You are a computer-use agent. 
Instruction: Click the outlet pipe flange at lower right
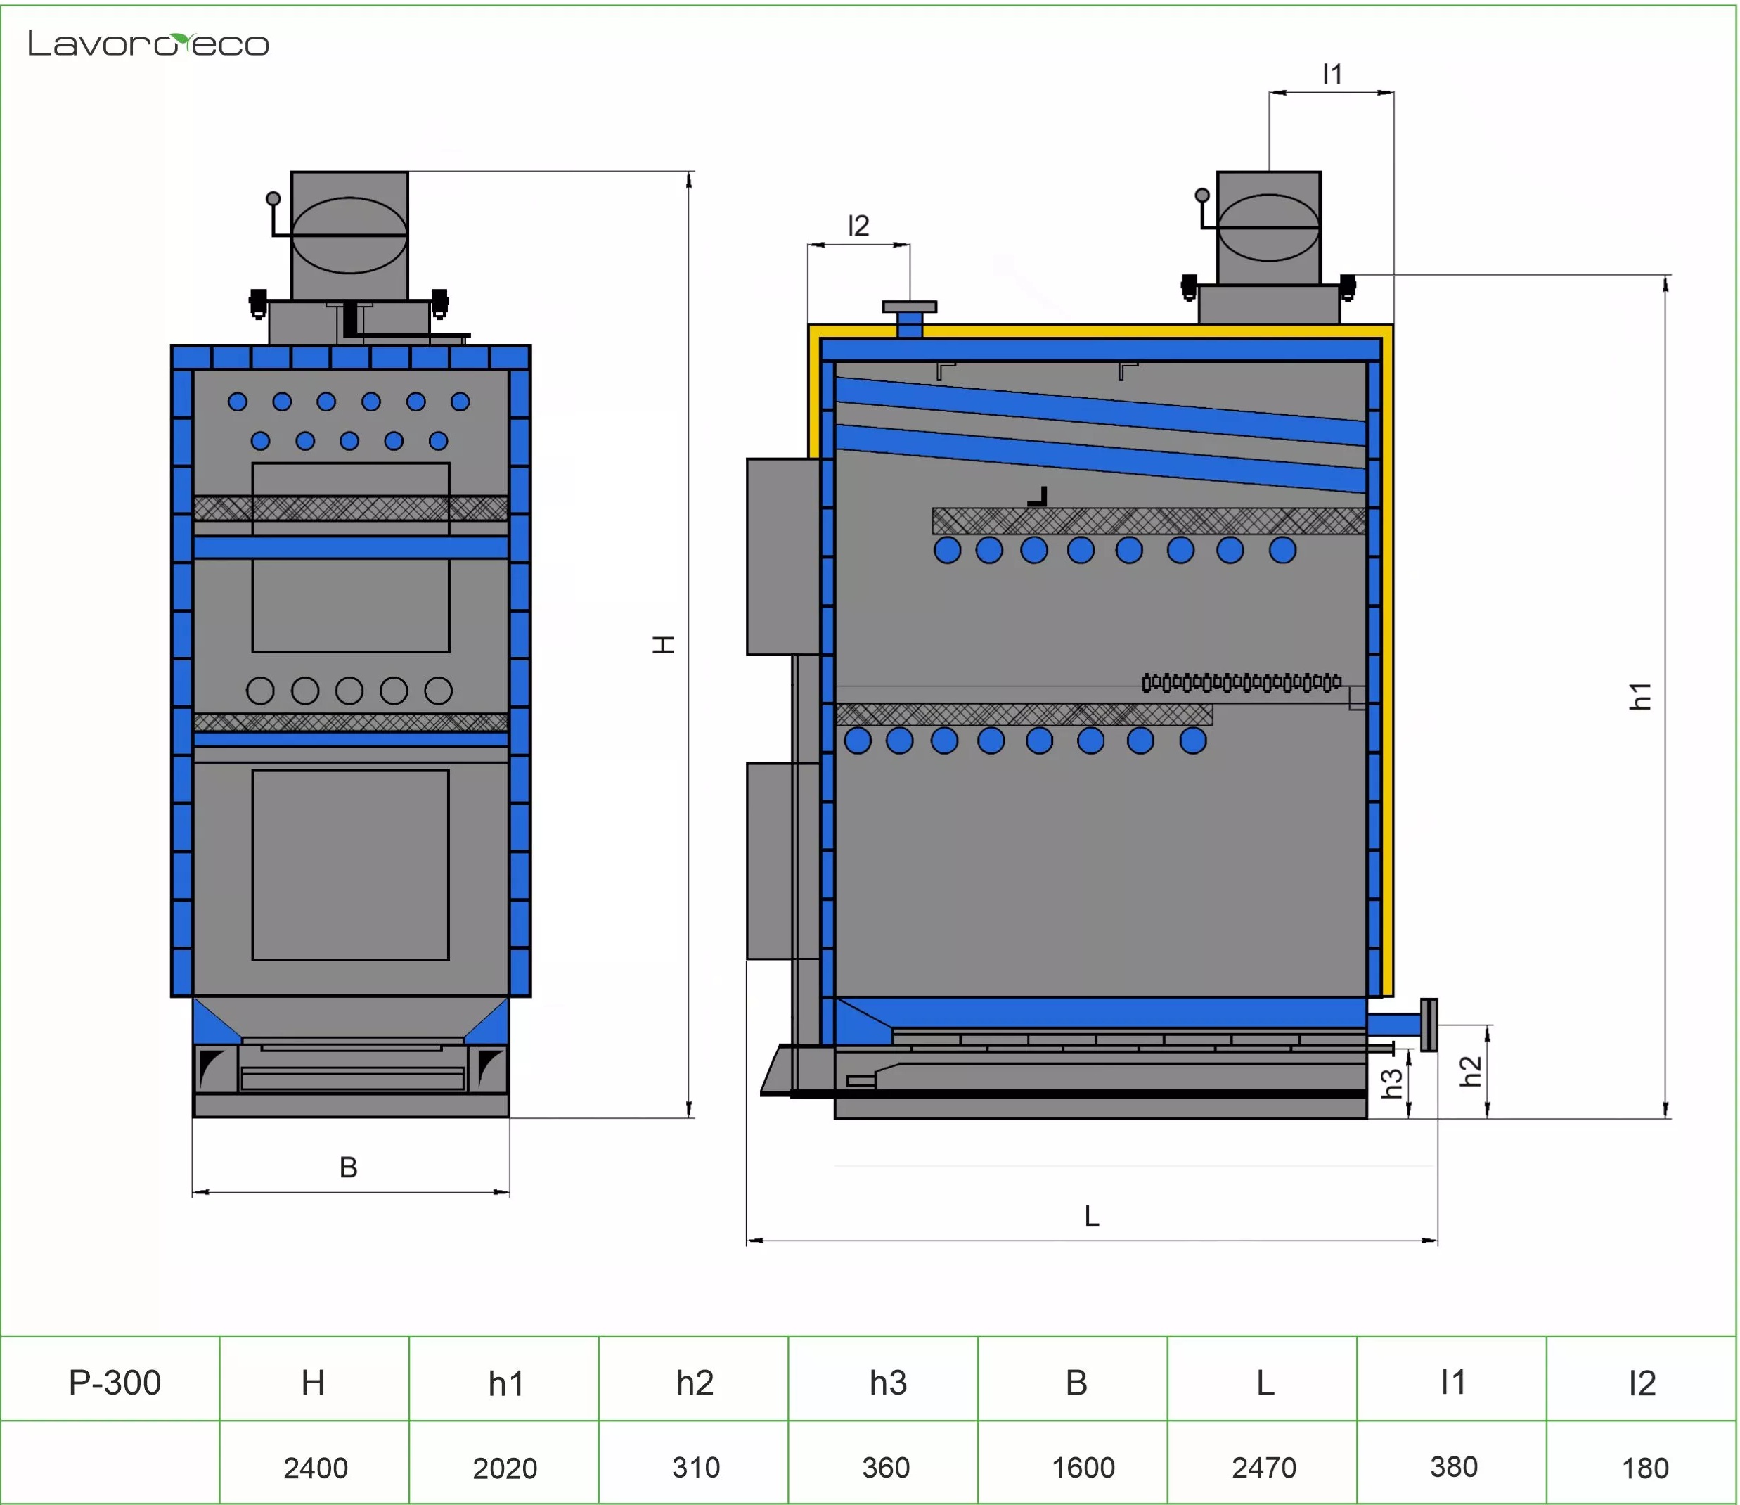[1429, 1025]
